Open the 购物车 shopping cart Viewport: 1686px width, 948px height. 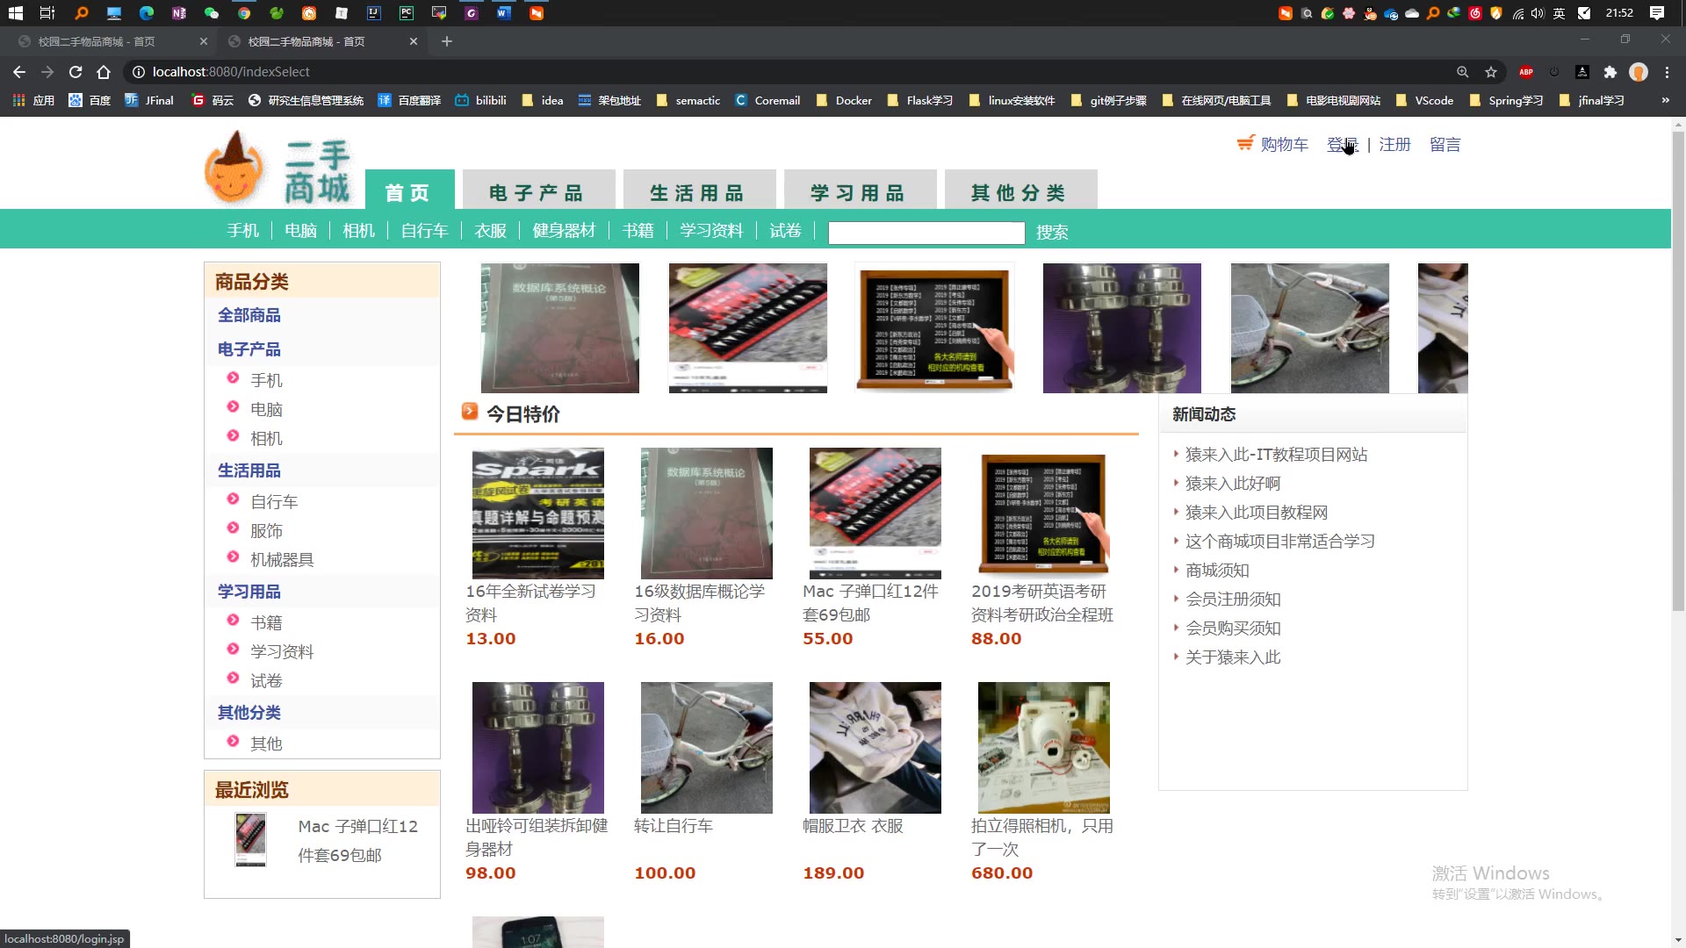(1272, 144)
